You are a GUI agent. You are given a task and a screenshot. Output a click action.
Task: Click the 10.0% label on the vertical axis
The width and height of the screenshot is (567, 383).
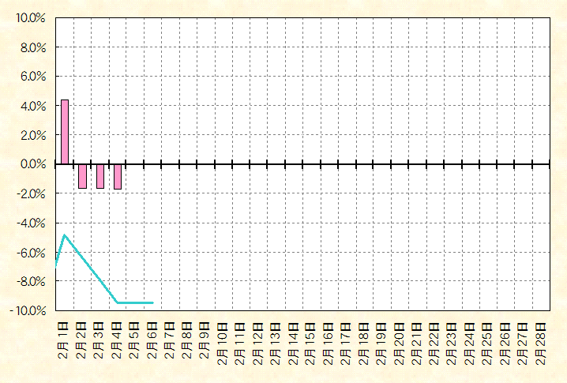pos(30,18)
